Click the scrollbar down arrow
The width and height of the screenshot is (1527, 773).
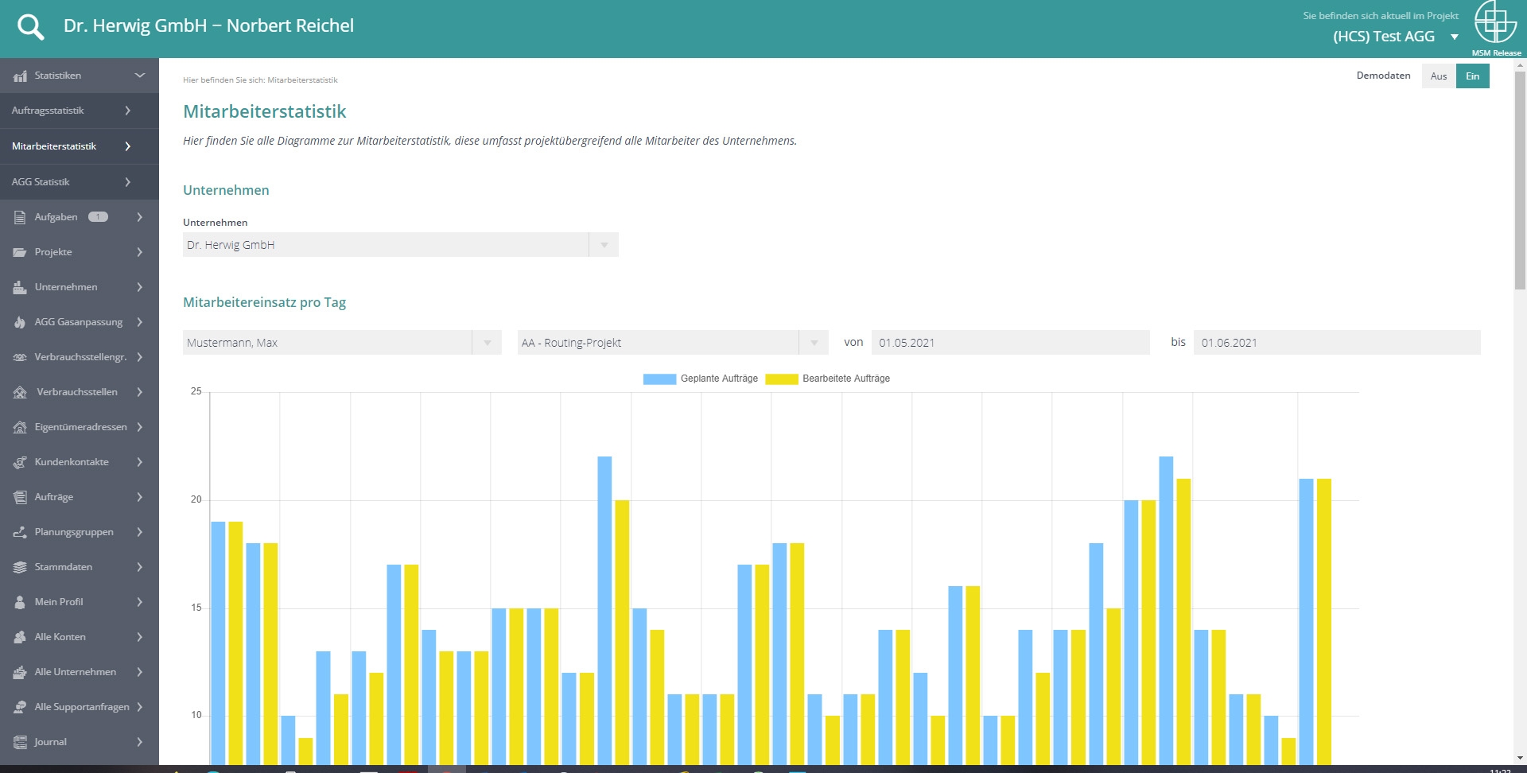coord(1520,758)
